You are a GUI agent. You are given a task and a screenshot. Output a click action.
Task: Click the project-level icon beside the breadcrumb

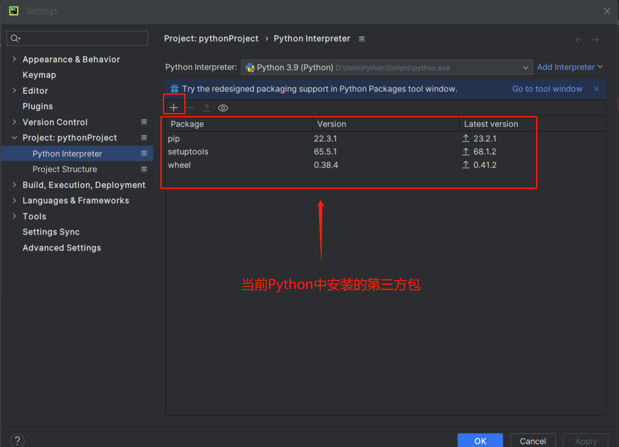coord(362,39)
